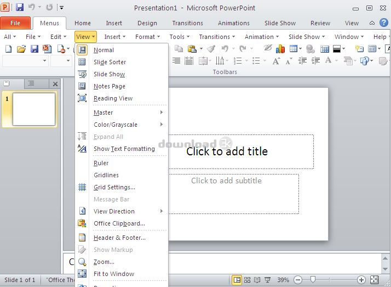Open the Review ribbon tab

(320, 23)
